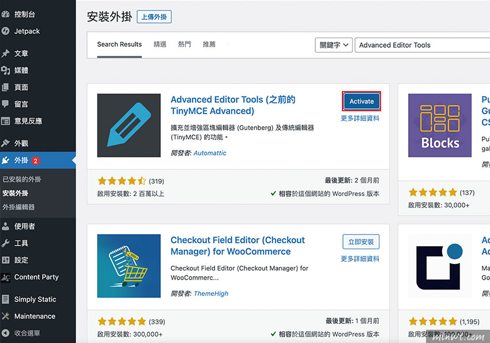Click the Content Party menu label
The image size is (490, 343).
click(36, 277)
